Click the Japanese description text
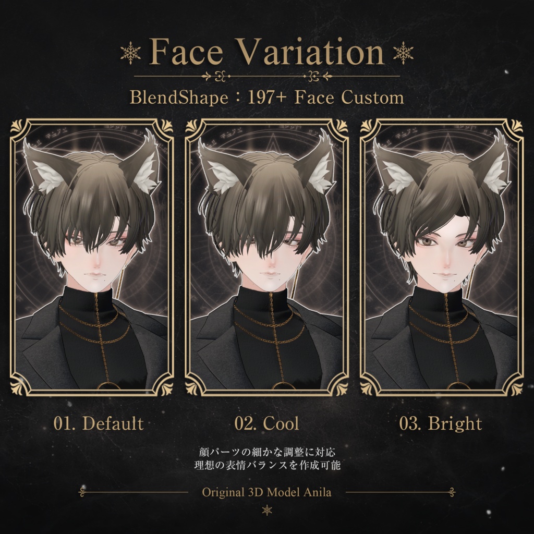 pos(268,459)
